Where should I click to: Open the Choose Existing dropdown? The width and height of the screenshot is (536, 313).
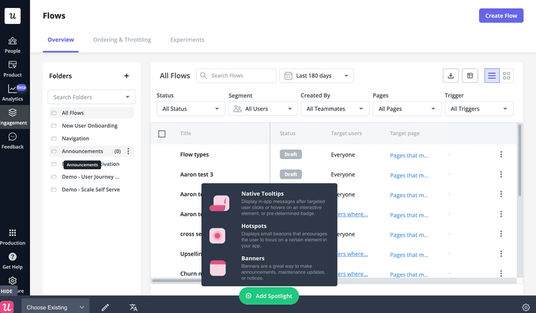coord(56,307)
